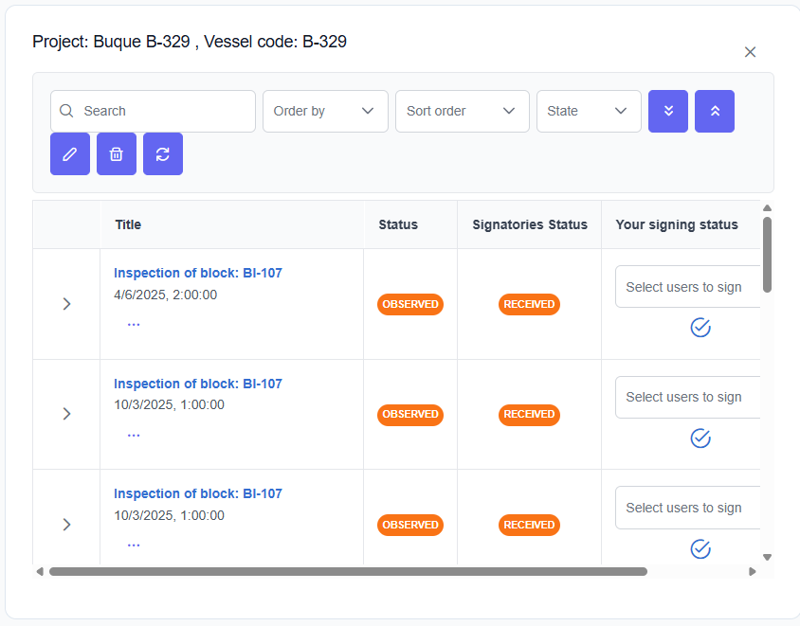The height and width of the screenshot is (626, 800).
Task: Open the Order by dropdown
Action: 325,111
